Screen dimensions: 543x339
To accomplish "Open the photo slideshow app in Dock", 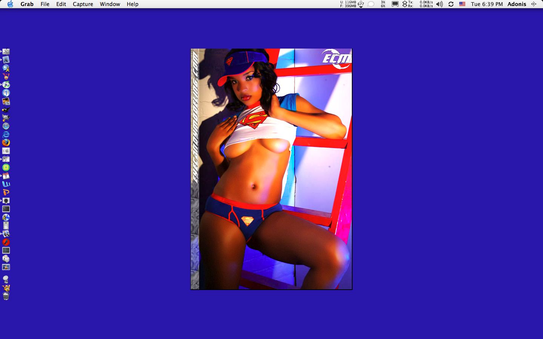I will [6, 101].
